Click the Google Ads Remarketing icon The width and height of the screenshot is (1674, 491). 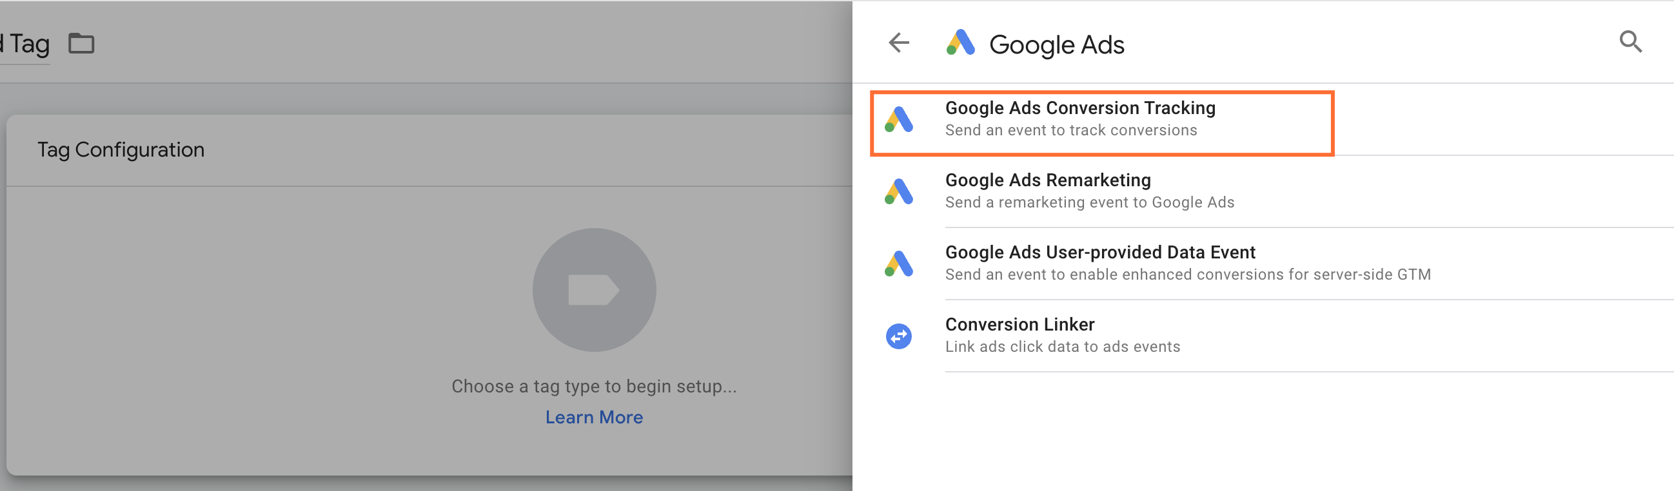(899, 191)
